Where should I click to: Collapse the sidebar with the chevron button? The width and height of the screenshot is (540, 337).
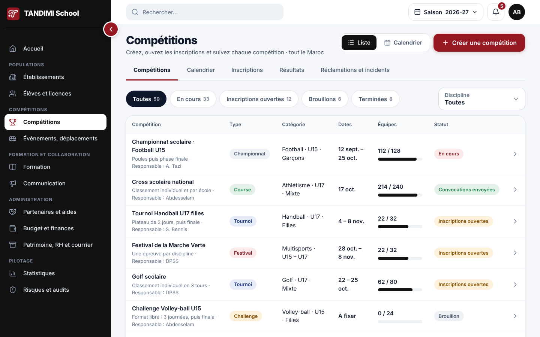coord(111,29)
